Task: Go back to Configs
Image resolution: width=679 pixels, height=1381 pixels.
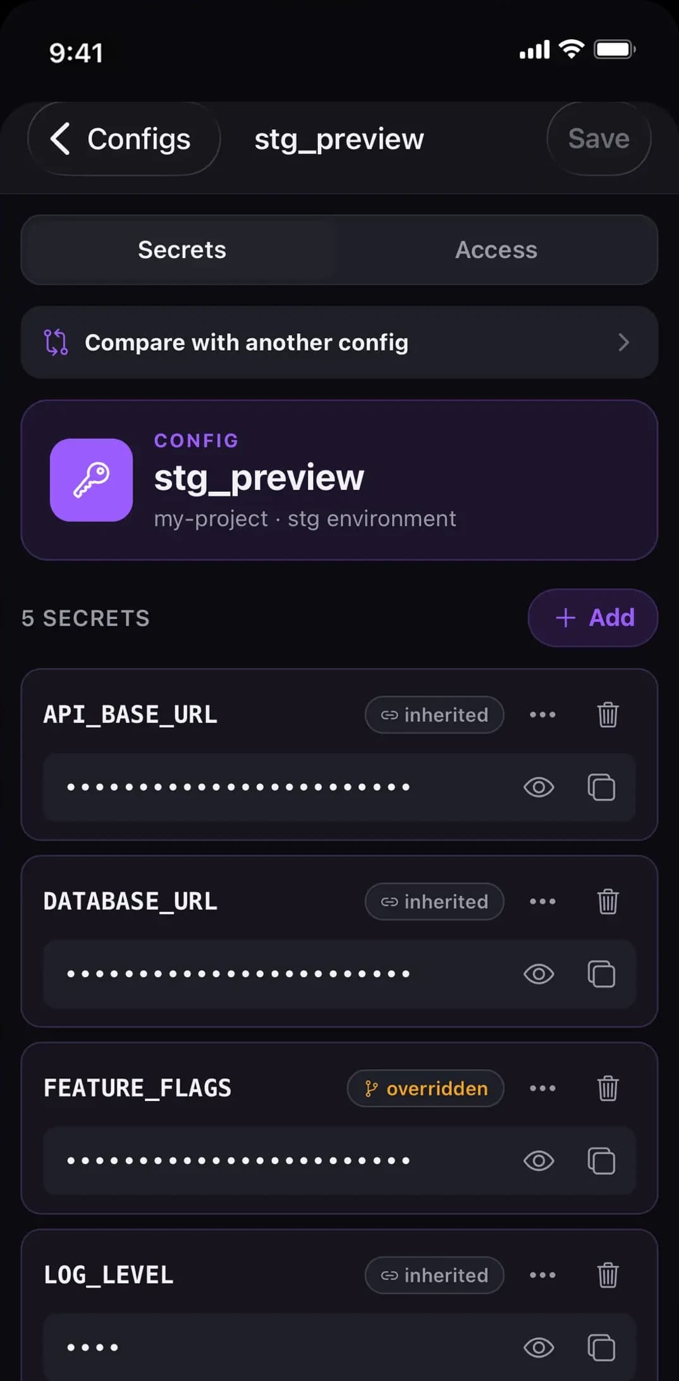Action: 124,138
